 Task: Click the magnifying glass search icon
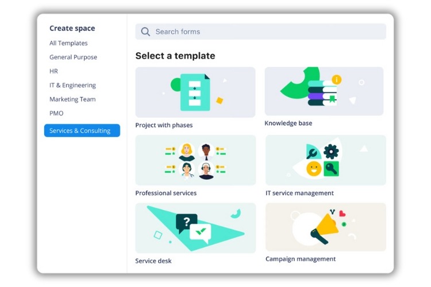pos(145,32)
